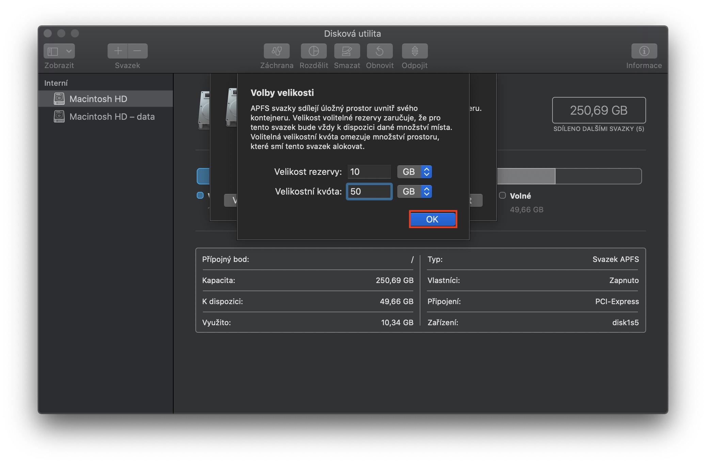Select Macintosh HD in the sidebar

(98, 99)
